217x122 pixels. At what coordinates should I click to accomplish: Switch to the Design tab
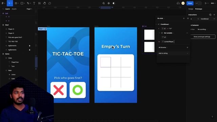(x=191, y=9)
